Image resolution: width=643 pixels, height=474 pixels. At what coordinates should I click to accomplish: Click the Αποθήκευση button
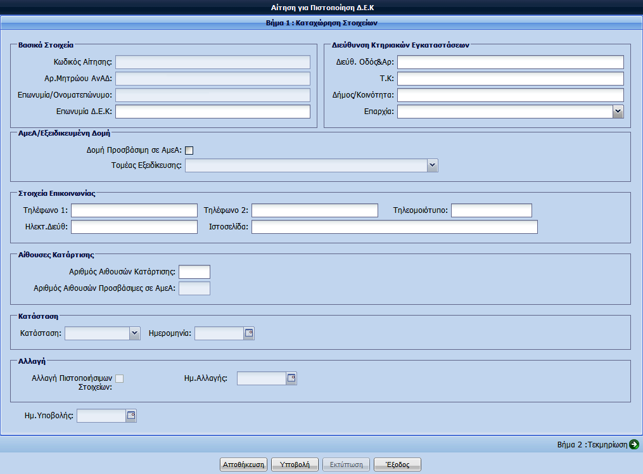244,464
